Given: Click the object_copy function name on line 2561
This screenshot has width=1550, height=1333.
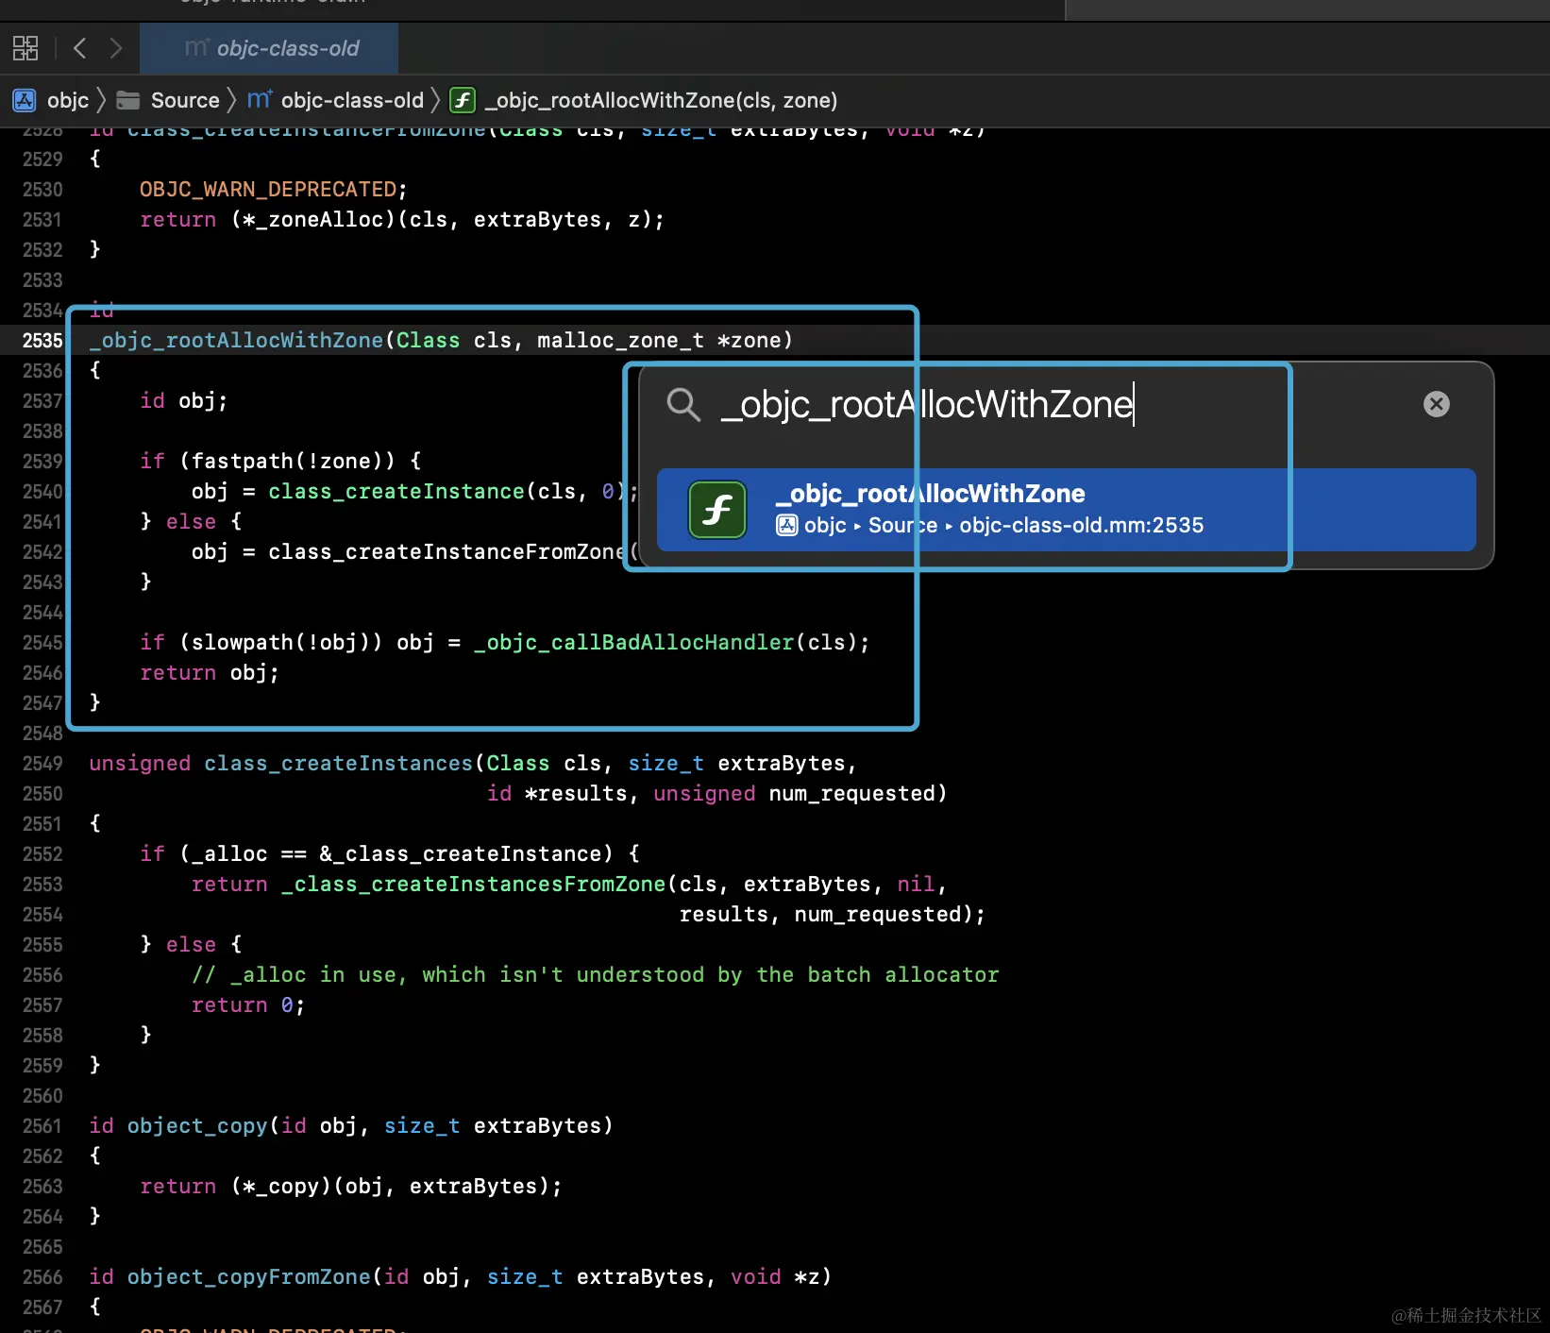Looking at the screenshot, I should pyautogui.click(x=197, y=1126).
